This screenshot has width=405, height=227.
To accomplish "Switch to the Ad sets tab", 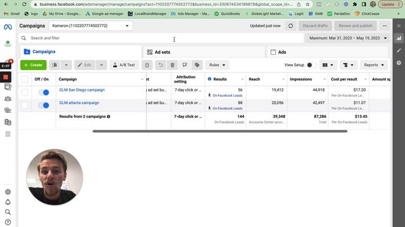I will coord(204,52).
